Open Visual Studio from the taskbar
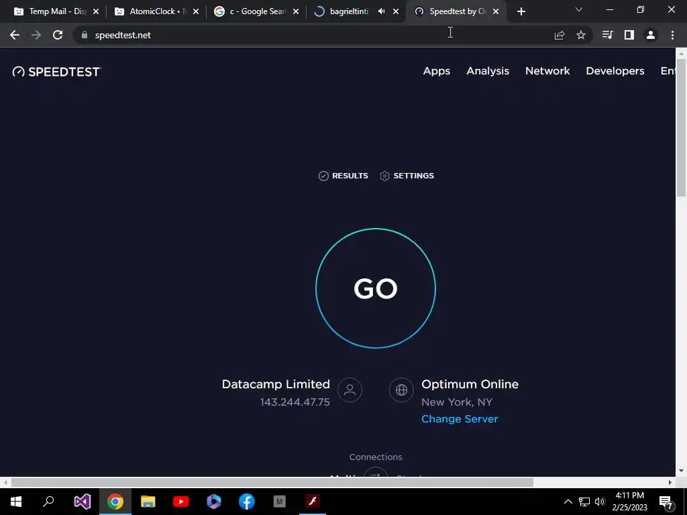This screenshot has width=687, height=515. (82, 502)
